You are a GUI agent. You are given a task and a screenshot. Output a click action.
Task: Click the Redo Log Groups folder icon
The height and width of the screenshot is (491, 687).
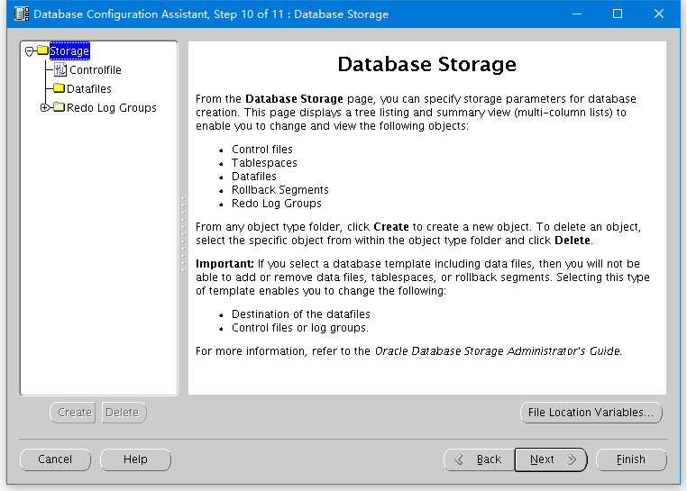pos(60,107)
